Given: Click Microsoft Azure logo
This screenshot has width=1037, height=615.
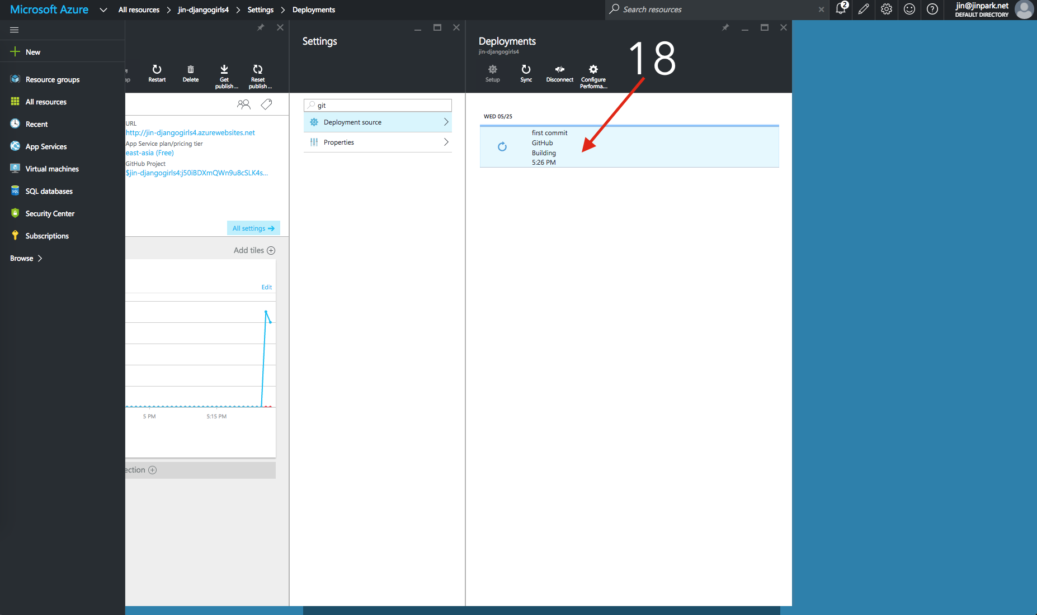Looking at the screenshot, I should point(49,9).
